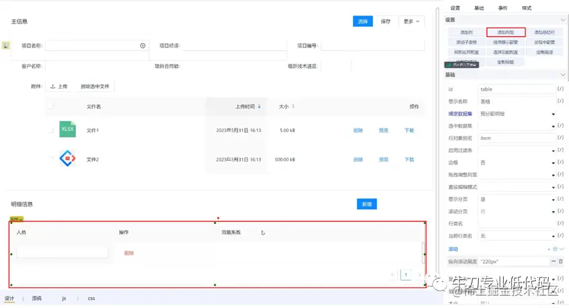569x308 pixels.
Task: Click expression {/} icon beside id field
Action: coord(561,89)
